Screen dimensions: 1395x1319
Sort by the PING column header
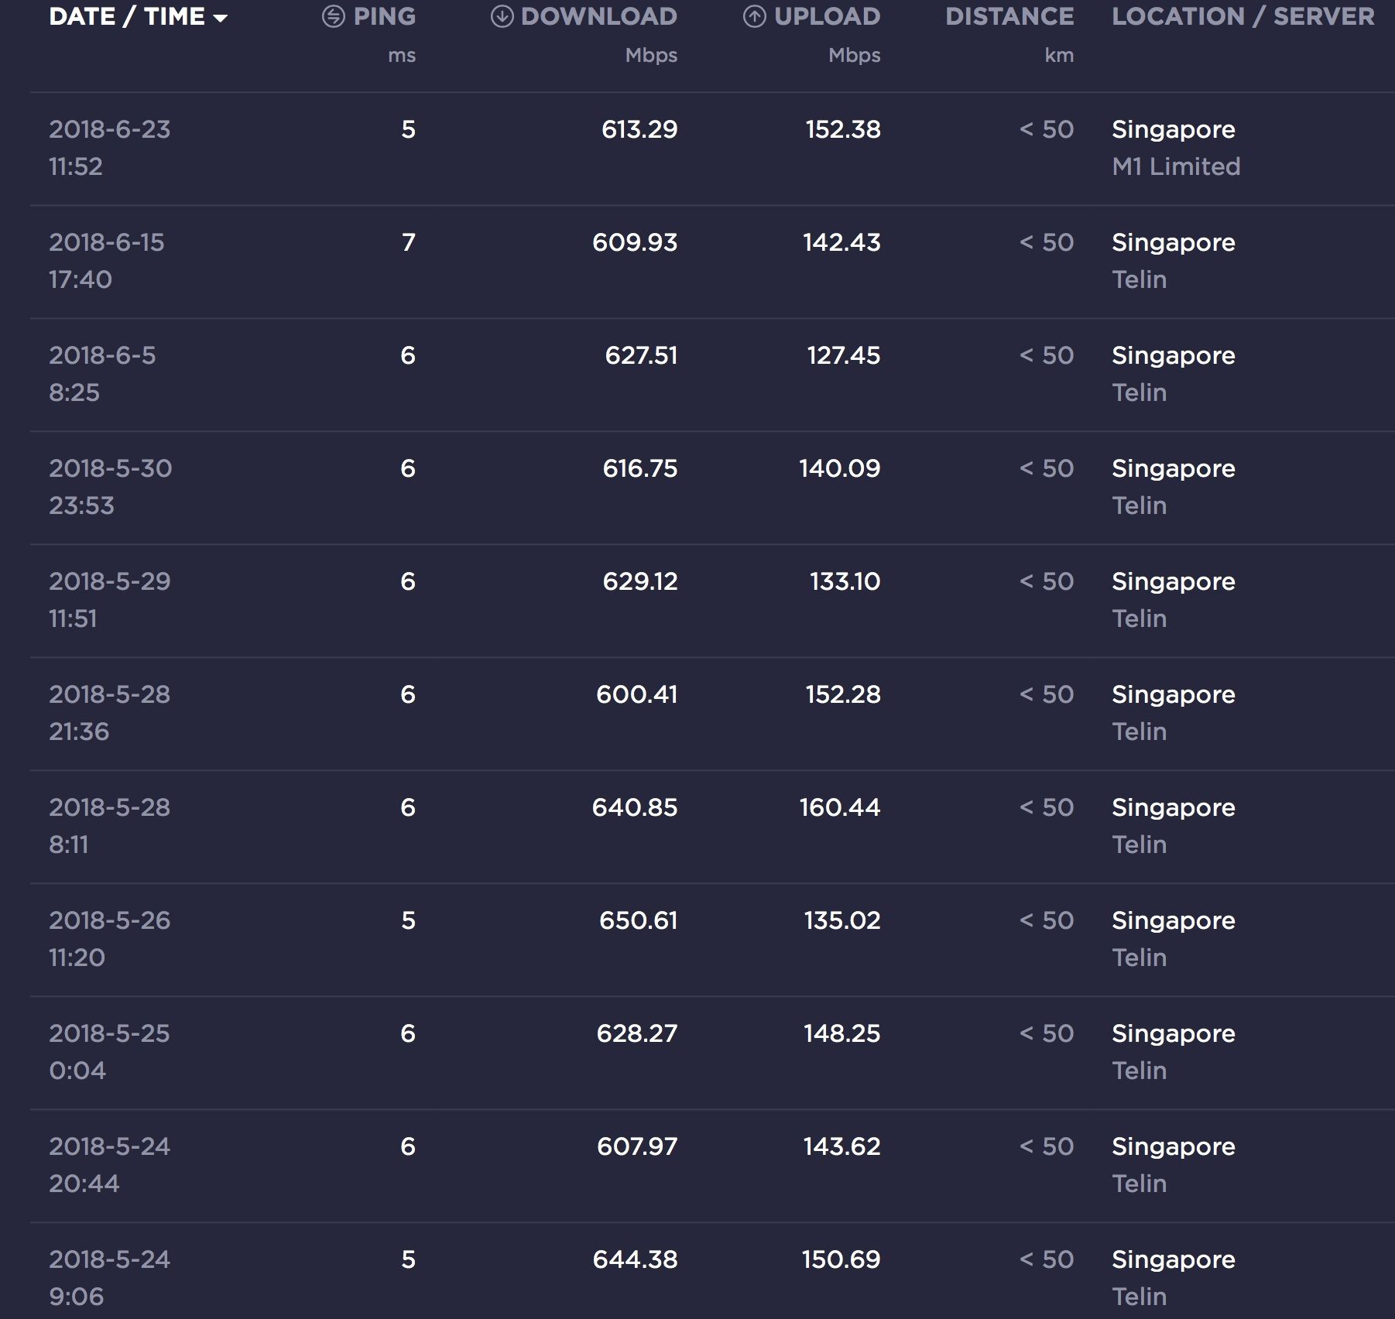384,16
